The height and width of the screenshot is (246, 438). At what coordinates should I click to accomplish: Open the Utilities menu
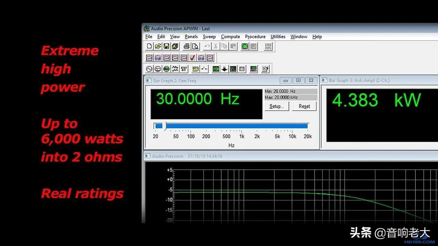point(278,37)
